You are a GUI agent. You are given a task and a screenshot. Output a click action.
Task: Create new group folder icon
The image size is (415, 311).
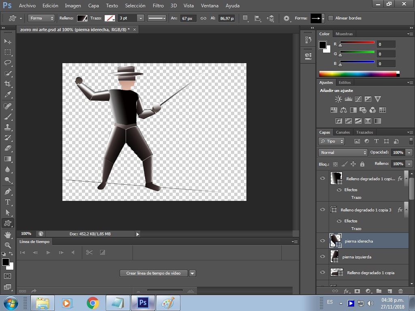pyautogui.click(x=379, y=291)
